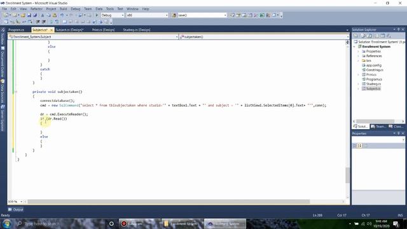Click the editor vertical scrollbar thumb
This screenshot has height=229, width=407.
click(x=347, y=176)
